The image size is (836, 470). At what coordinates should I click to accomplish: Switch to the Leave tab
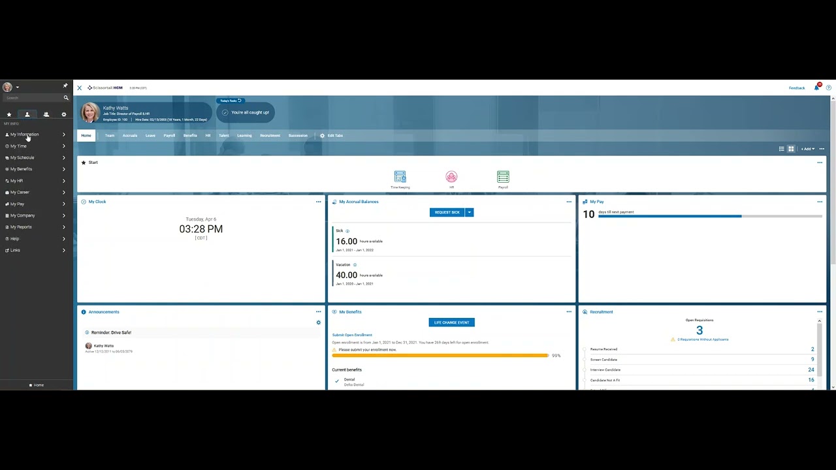tap(150, 136)
